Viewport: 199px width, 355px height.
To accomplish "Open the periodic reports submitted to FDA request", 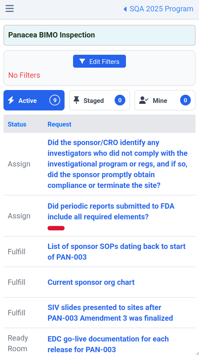I will 111,211.
